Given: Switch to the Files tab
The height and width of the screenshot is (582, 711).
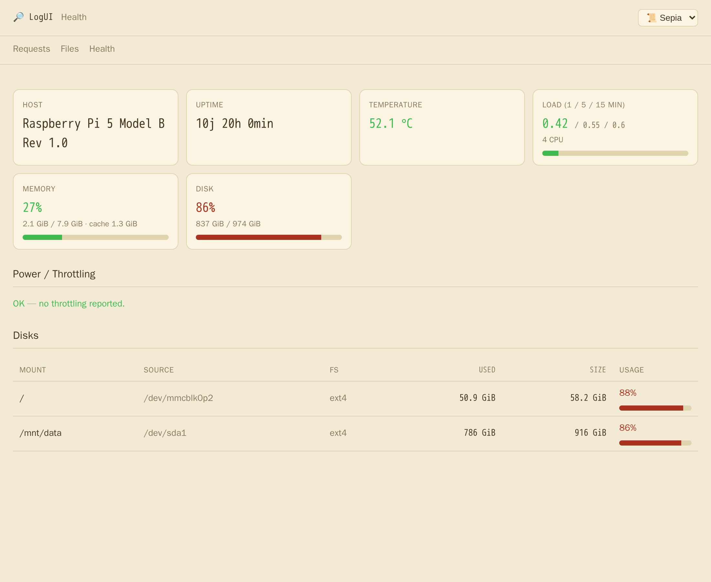Looking at the screenshot, I should 70,49.
